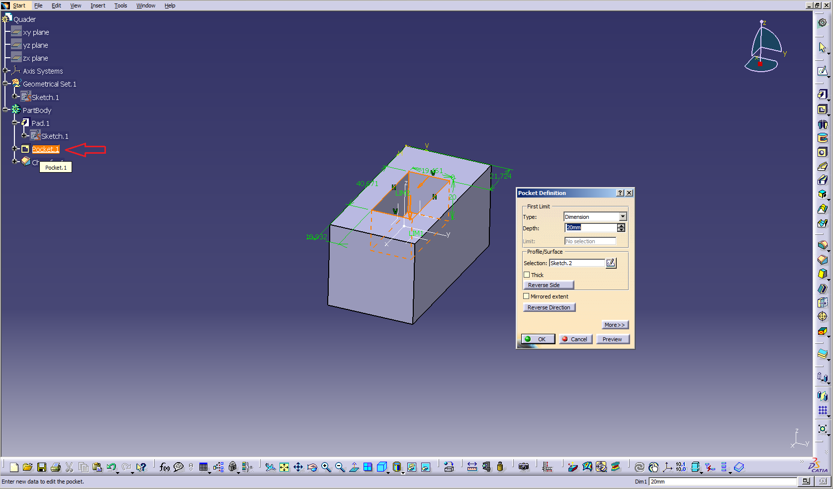Expand the Axis Systems tree node
The width and height of the screenshot is (833, 489).
pyautogui.click(x=5, y=71)
